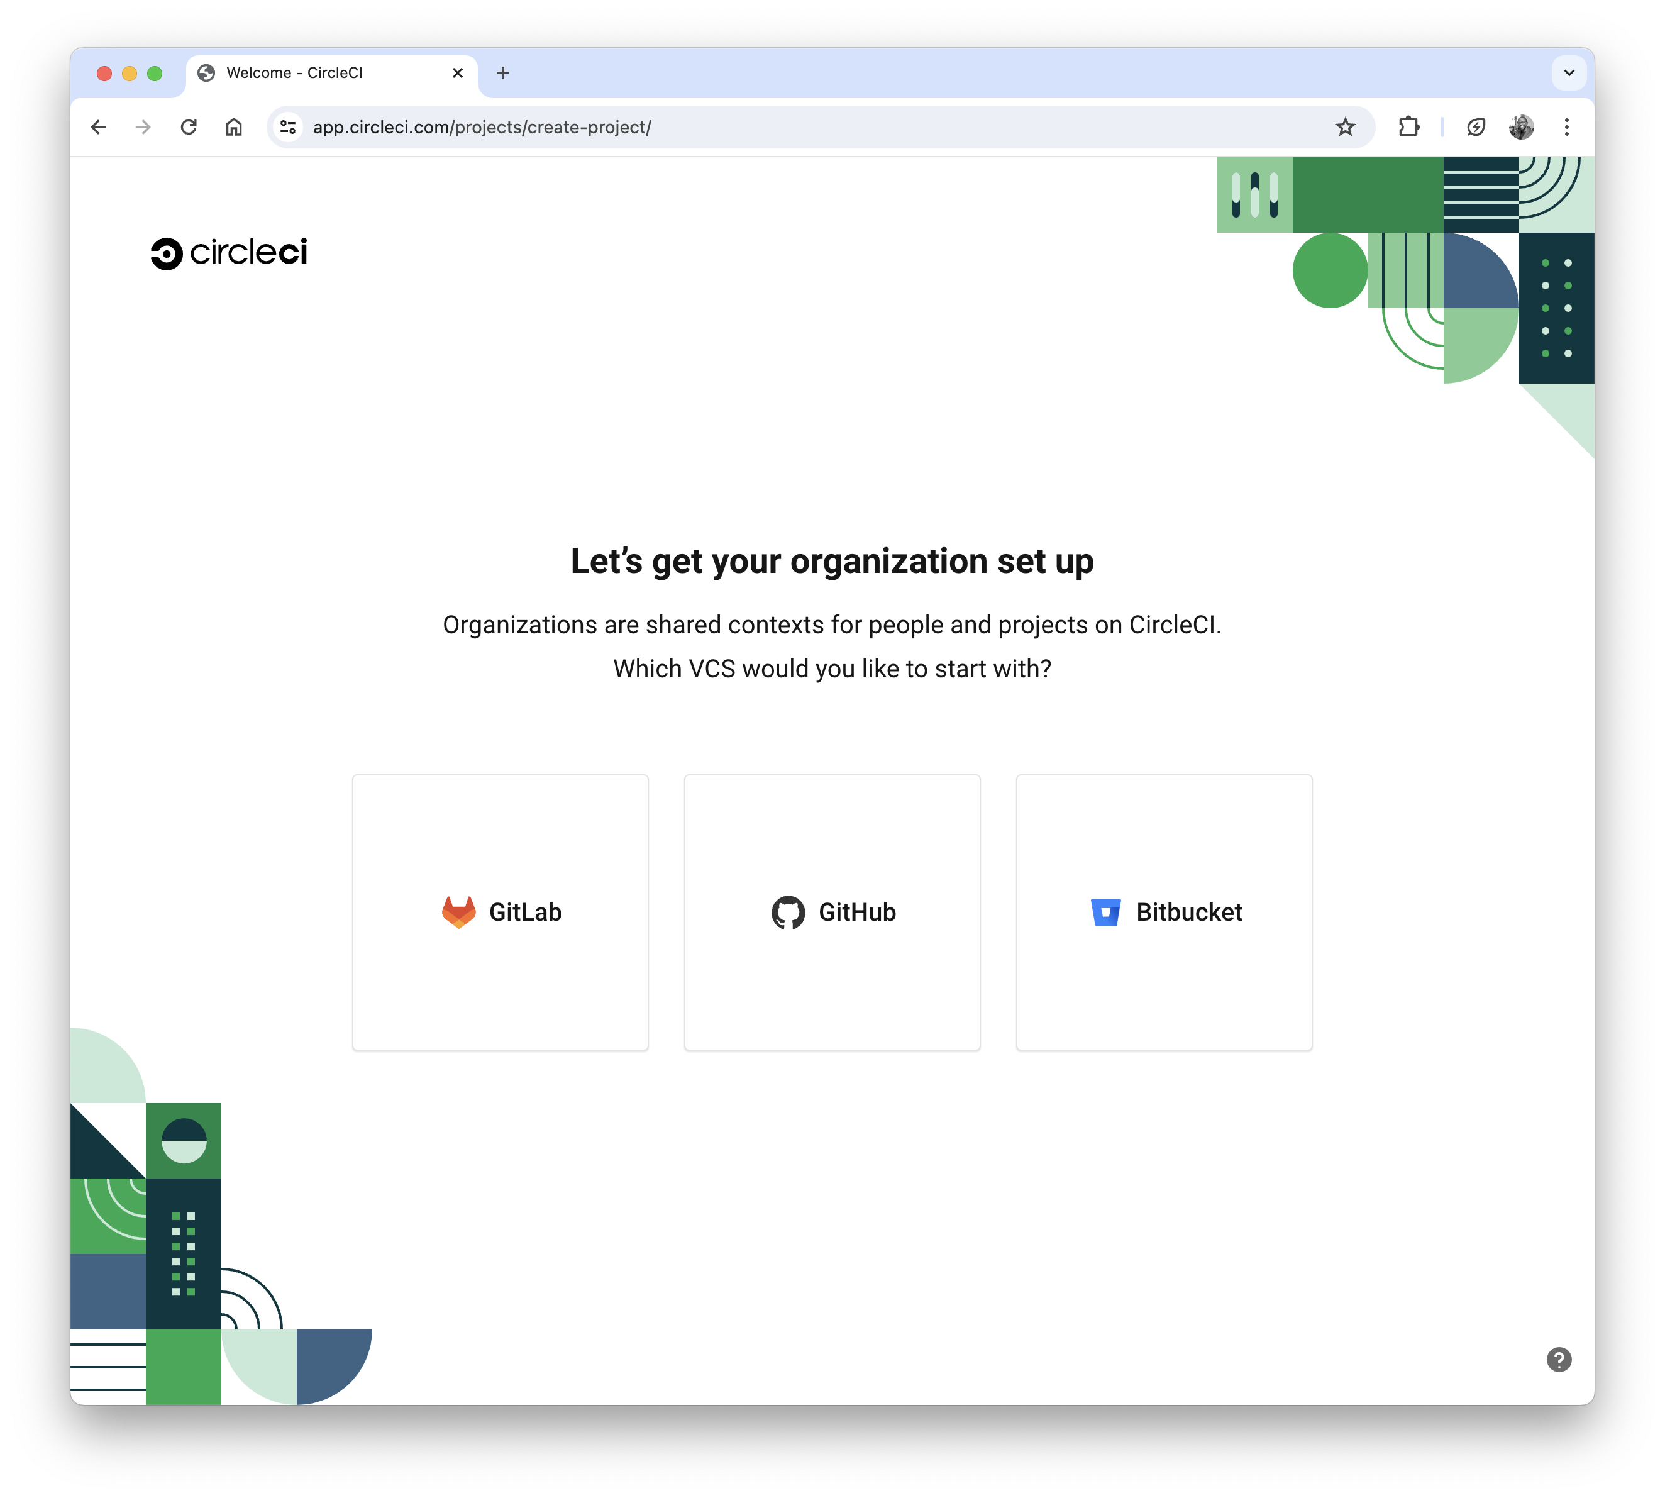The width and height of the screenshot is (1665, 1498).
Task: Go back with the browser back arrow
Action: (99, 127)
